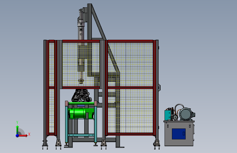
Task: Click the blue origin ball of the orientation triad
Action: pyautogui.click(x=17, y=136)
